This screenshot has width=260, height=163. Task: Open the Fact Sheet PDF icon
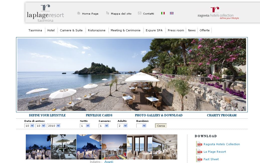(199, 159)
